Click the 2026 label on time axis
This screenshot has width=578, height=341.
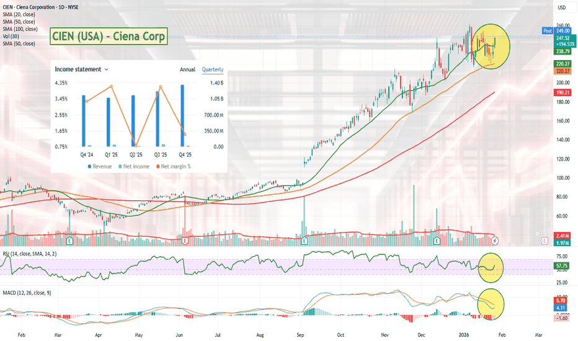[x=464, y=335]
